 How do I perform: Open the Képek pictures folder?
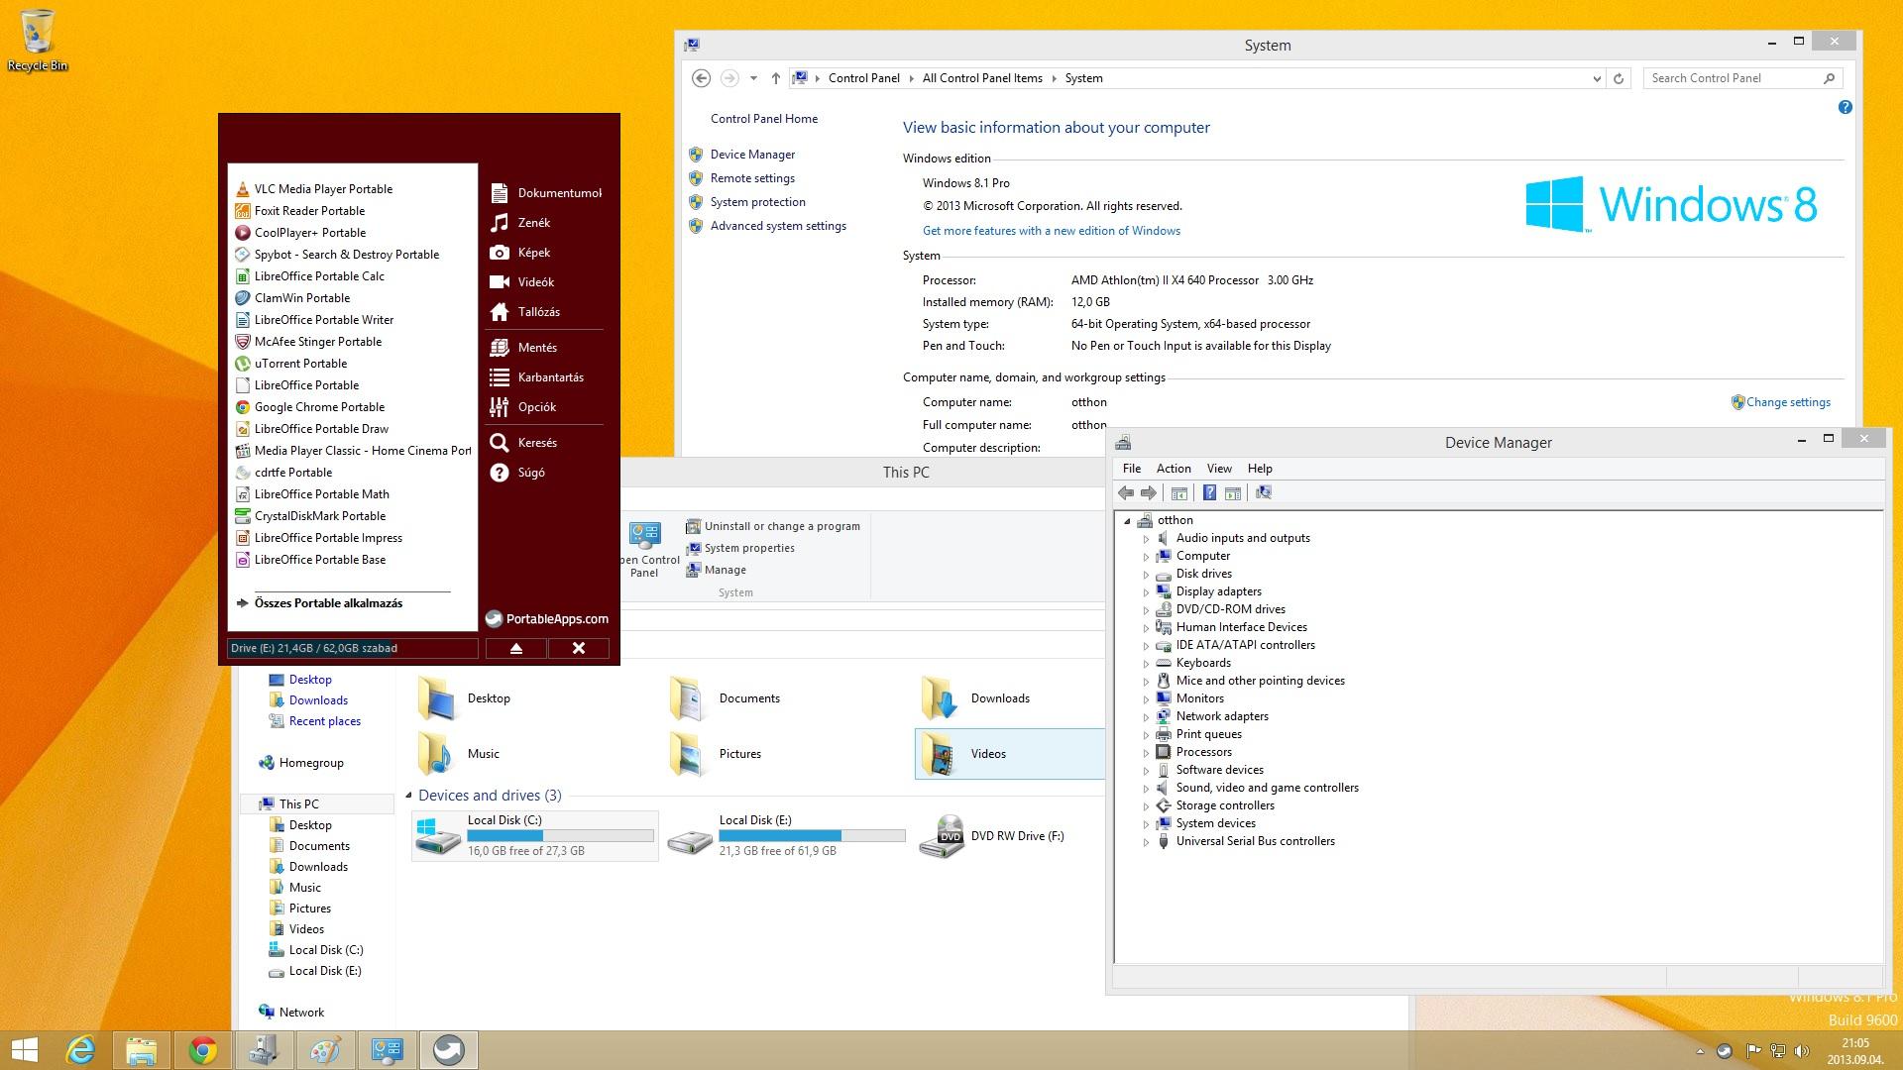pos(520,253)
